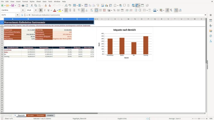
Task: Click the Insert Comment icon
Action: coord(125,6)
